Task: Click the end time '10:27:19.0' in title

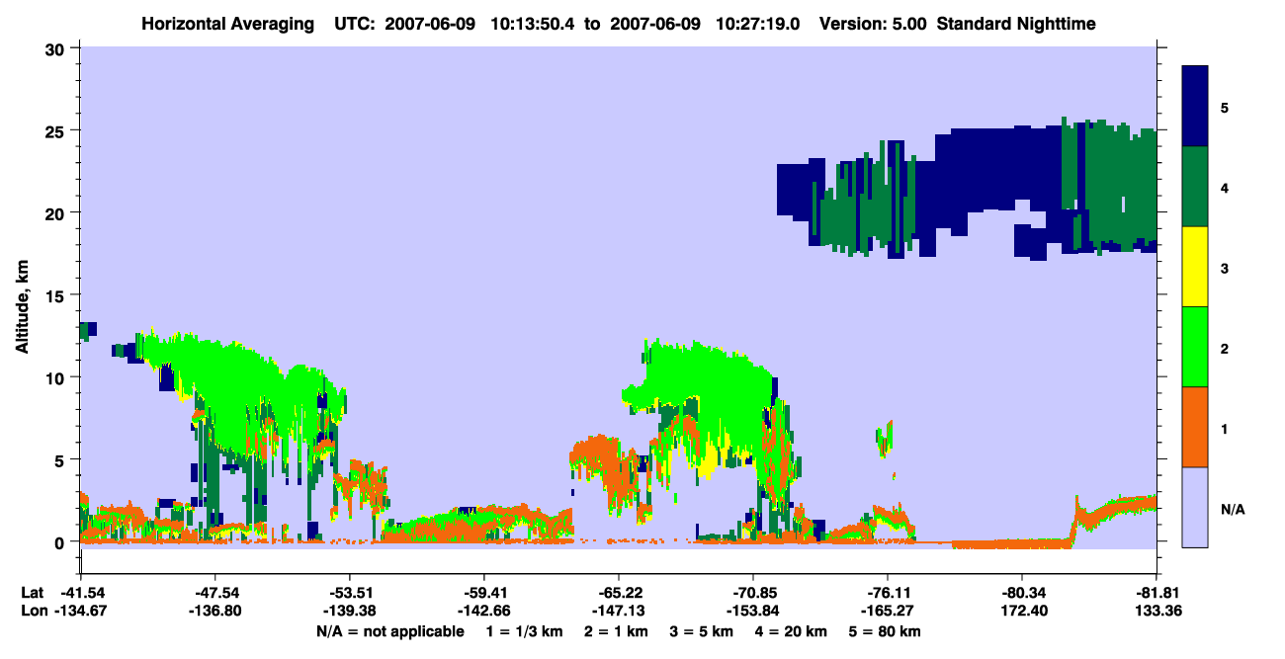Action: point(757,23)
